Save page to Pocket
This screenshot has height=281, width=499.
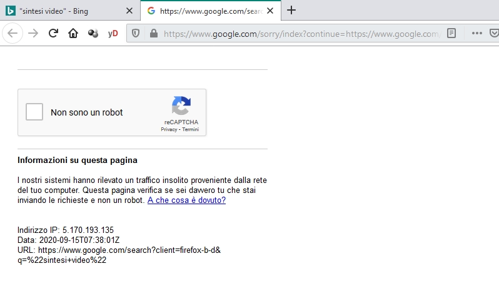494,33
